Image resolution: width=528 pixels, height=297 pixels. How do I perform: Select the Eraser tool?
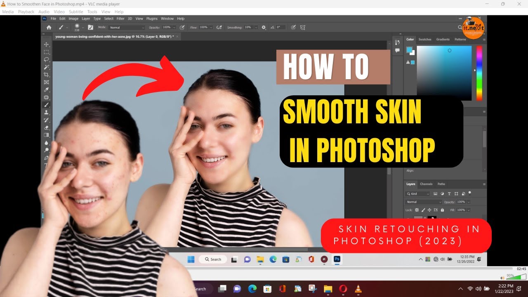(x=46, y=127)
